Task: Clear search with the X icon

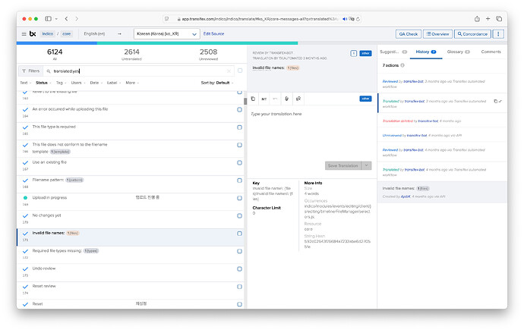Action: point(229,71)
